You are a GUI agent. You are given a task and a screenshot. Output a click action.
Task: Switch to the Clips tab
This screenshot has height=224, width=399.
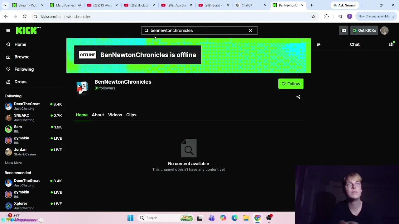131,115
